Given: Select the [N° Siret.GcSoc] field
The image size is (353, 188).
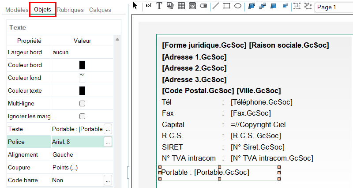Looking at the screenshot, I should pyautogui.click(x=258, y=147).
